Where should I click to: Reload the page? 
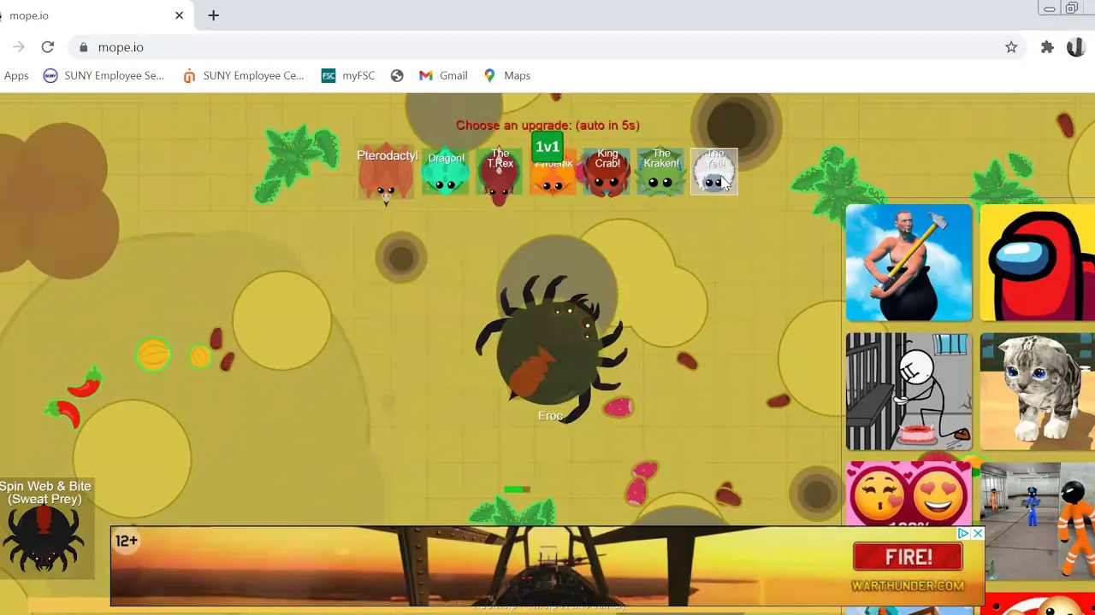(48, 47)
